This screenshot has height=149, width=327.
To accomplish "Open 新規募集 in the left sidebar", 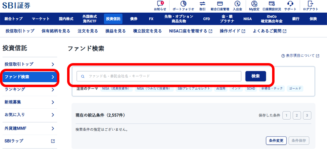I will click(x=30, y=102).
